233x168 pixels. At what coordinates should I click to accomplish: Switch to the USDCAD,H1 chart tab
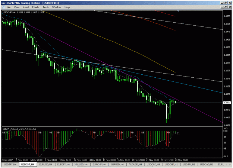coord(207,164)
